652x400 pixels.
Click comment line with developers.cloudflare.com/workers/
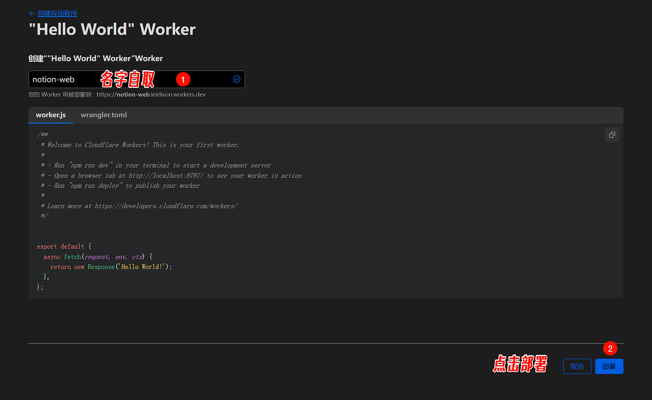point(139,206)
